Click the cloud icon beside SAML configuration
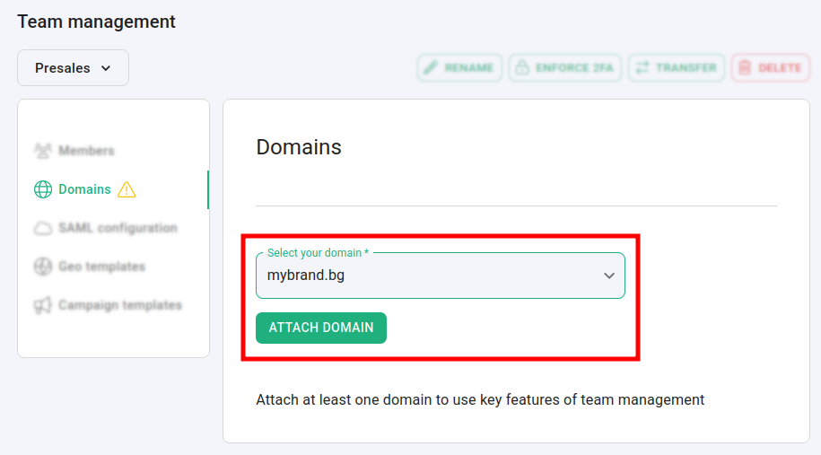The width and height of the screenshot is (821, 455). [42, 229]
